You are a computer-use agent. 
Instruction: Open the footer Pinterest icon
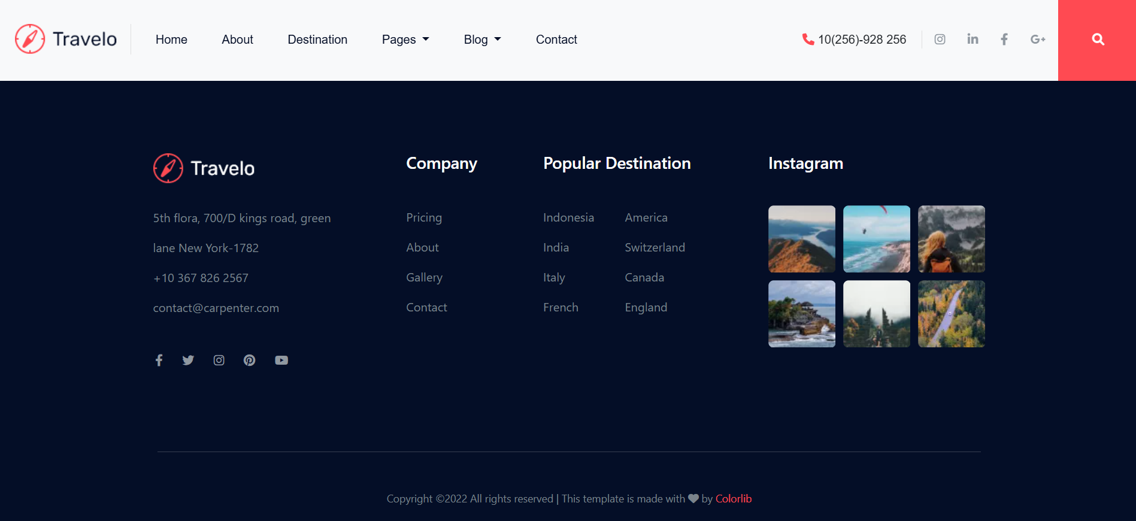[x=250, y=360]
